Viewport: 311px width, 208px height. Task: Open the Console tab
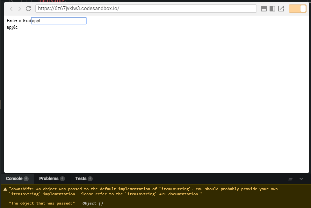(x=14, y=178)
